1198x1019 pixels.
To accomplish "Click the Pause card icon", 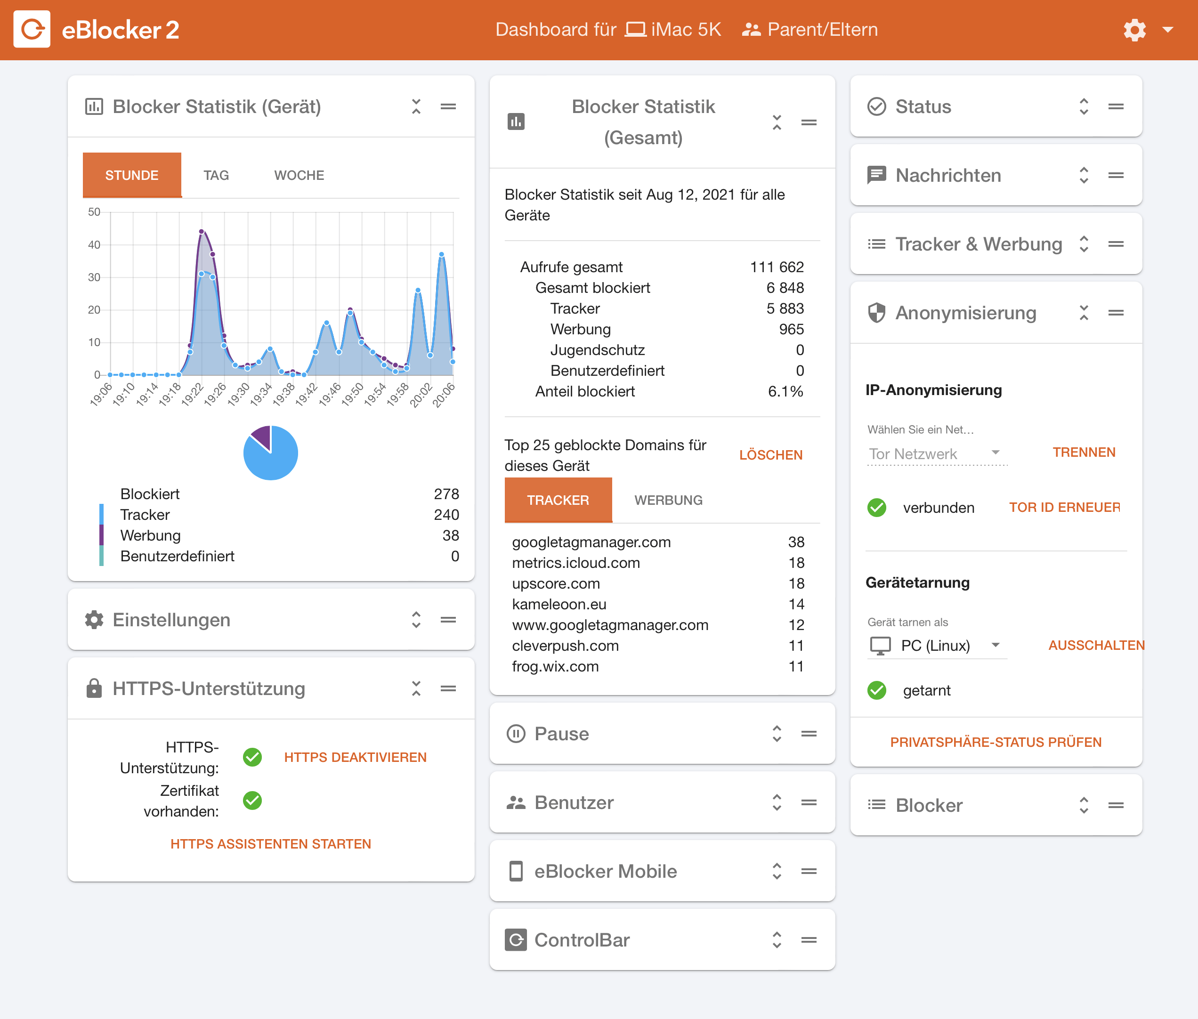I will (515, 734).
